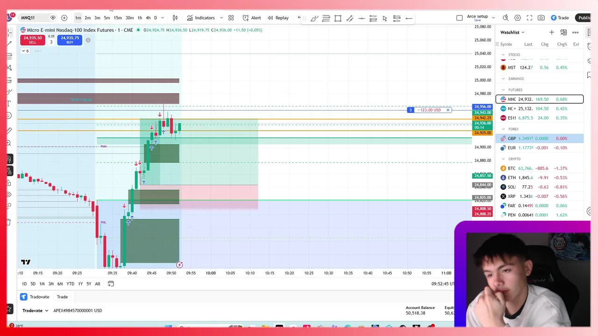Screen dimensions: 598x336
Task: Open the candlestick chart type selector
Action: 175,18
